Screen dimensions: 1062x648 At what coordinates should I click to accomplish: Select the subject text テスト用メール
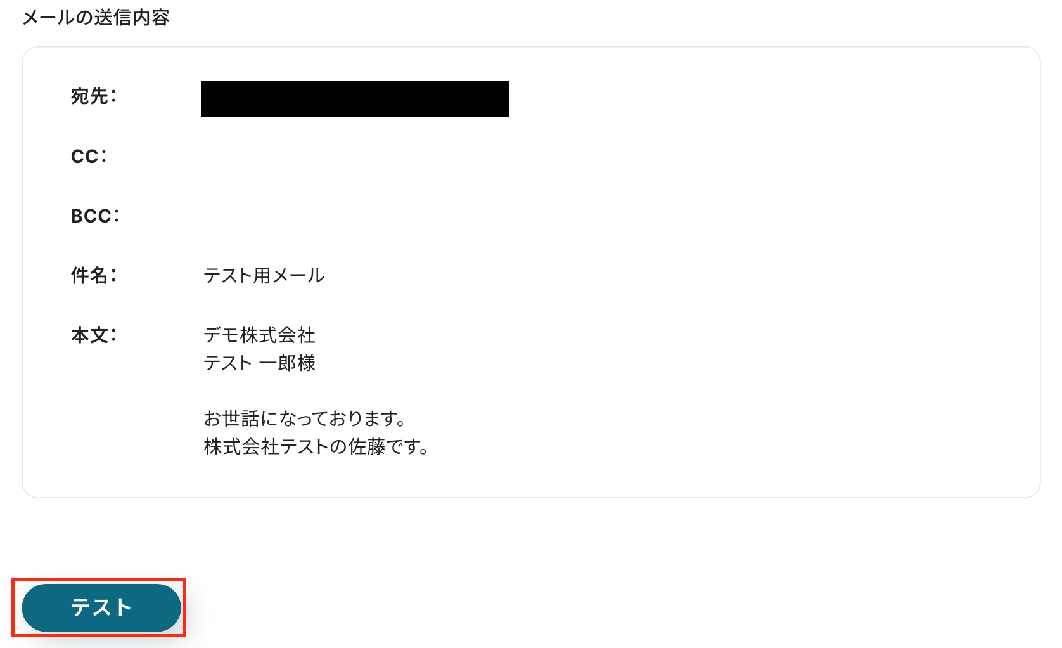point(264,275)
